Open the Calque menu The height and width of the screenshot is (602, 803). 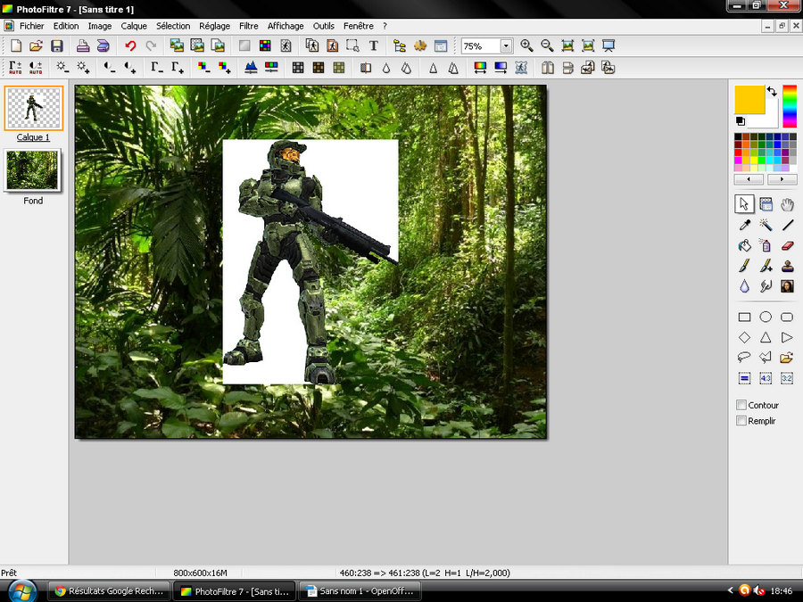click(x=134, y=26)
